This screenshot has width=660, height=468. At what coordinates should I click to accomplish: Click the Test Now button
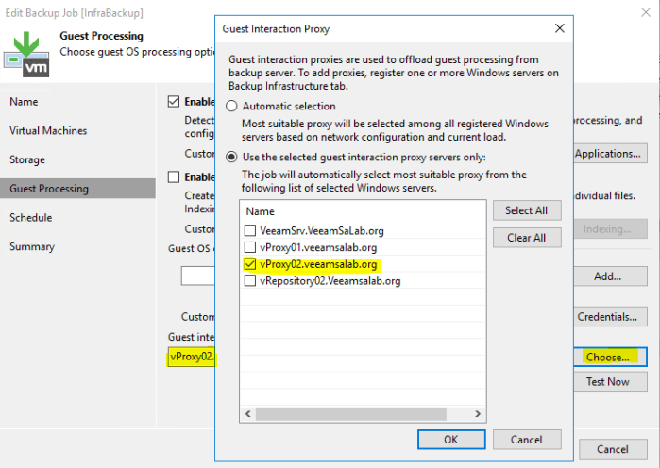[610, 382]
